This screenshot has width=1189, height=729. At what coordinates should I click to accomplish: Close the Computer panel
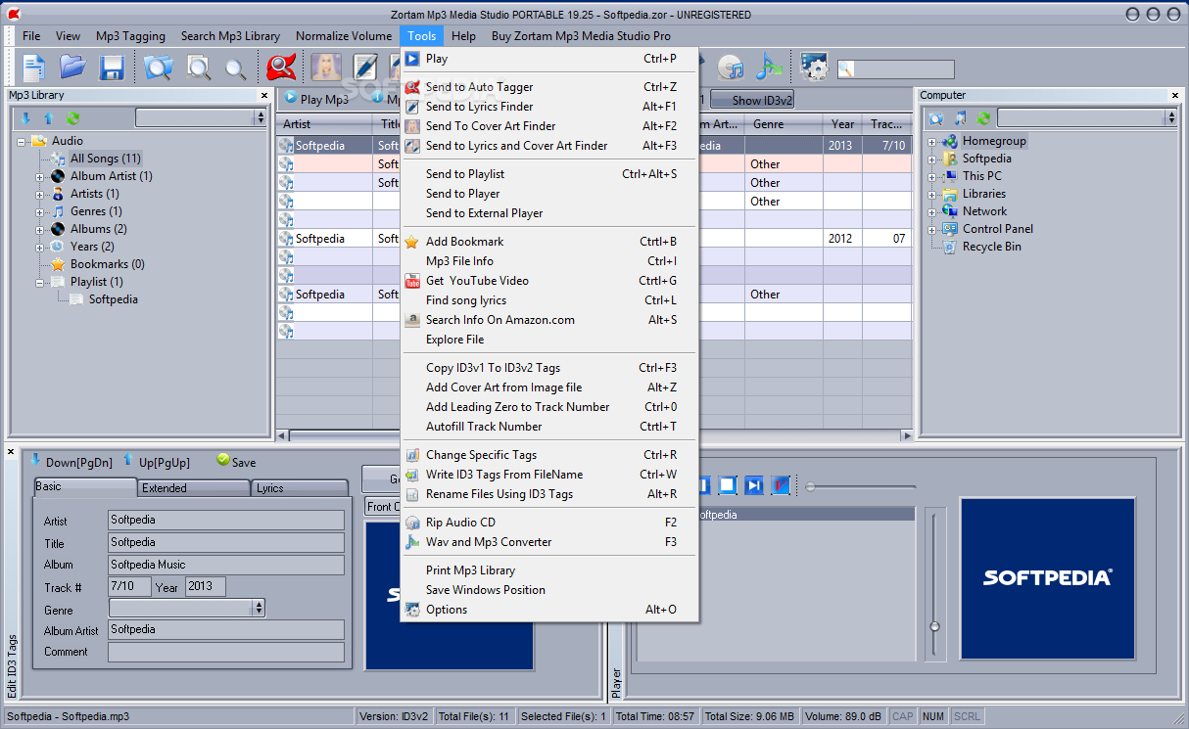coord(1175,95)
